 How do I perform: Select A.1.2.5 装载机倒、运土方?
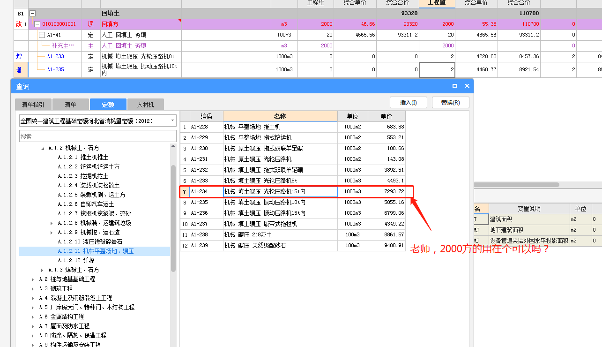point(91,195)
